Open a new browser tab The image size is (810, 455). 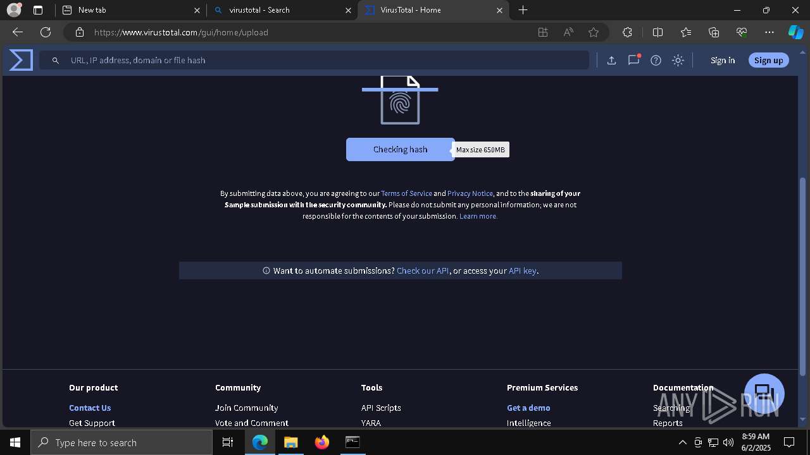[x=523, y=10]
